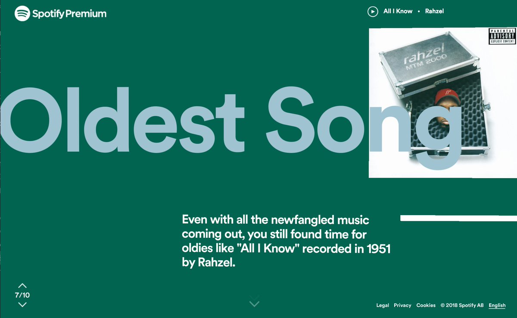This screenshot has height=318, width=517.
Task: Click the Rahzel MTM 2000 album cover
Action: [443, 102]
